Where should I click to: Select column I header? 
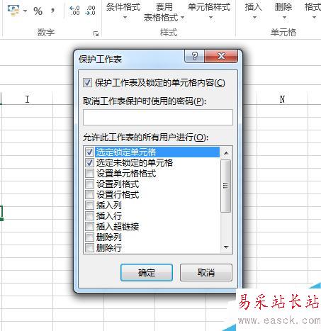click(27, 99)
